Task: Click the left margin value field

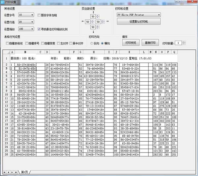Action: [x=88, y=22]
